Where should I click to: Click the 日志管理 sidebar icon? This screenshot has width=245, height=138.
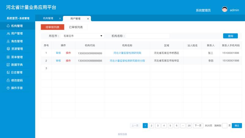[8, 73]
